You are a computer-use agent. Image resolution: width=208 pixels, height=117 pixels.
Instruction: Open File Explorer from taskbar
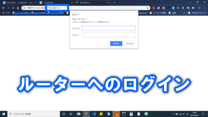click(79, 114)
